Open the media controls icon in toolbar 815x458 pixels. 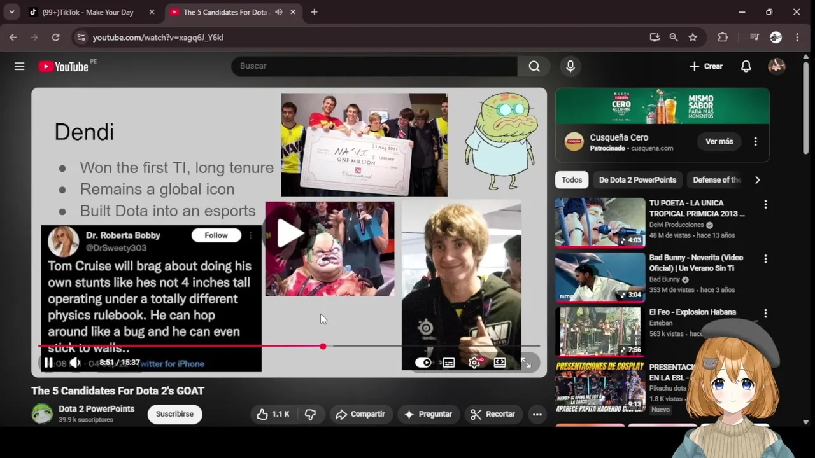point(755,38)
